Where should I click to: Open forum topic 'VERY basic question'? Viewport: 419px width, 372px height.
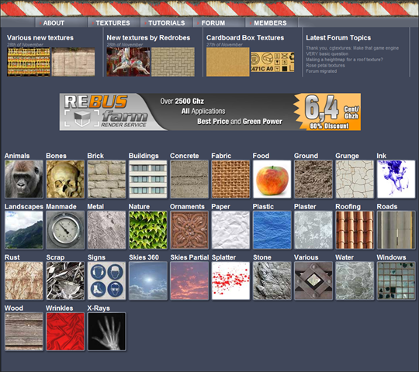[327, 53]
